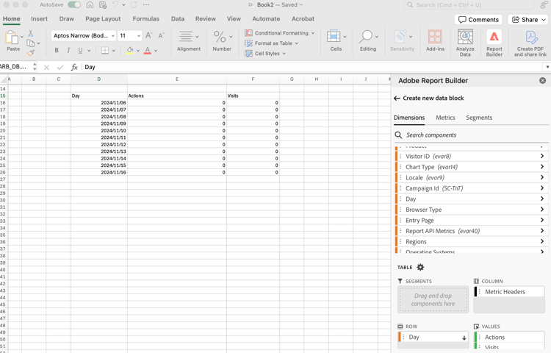Click the Name Box field
Image resolution: width=551 pixels, height=353 pixels.
[x=16, y=67]
